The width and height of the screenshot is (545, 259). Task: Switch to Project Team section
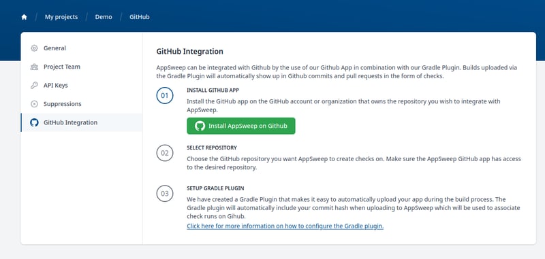point(81,67)
